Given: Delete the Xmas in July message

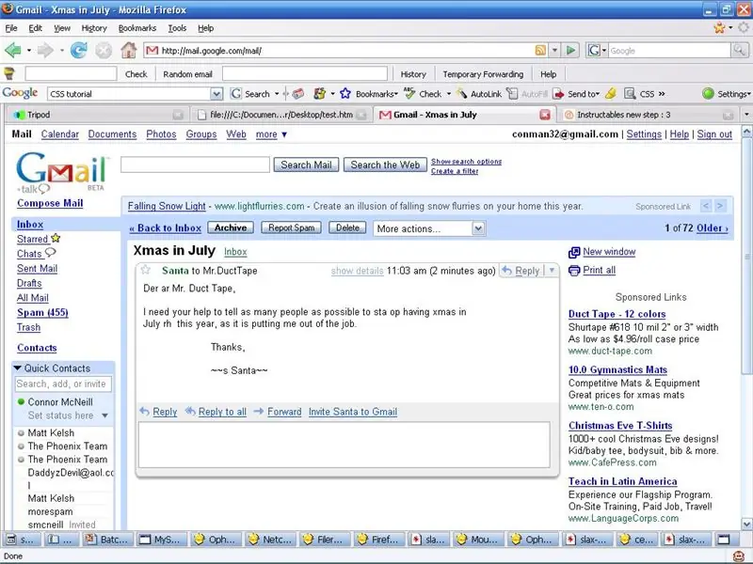Looking at the screenshot, I should click(x=347, y=227).
